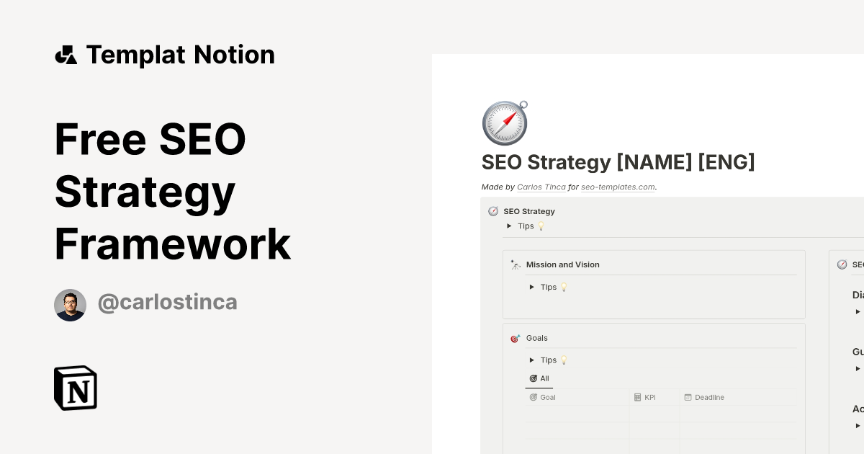Image resolution: width=864 pixels, height=454 pixels.
Task: Expand Tips under the SEO Strategy callout
Action: tap(509, 226)
